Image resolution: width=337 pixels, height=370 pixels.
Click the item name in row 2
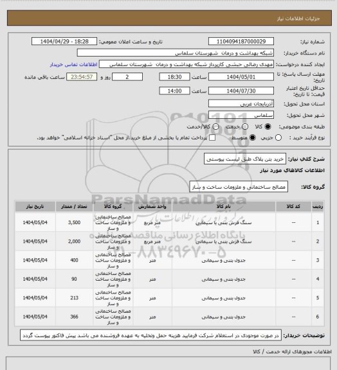(224, 242)
